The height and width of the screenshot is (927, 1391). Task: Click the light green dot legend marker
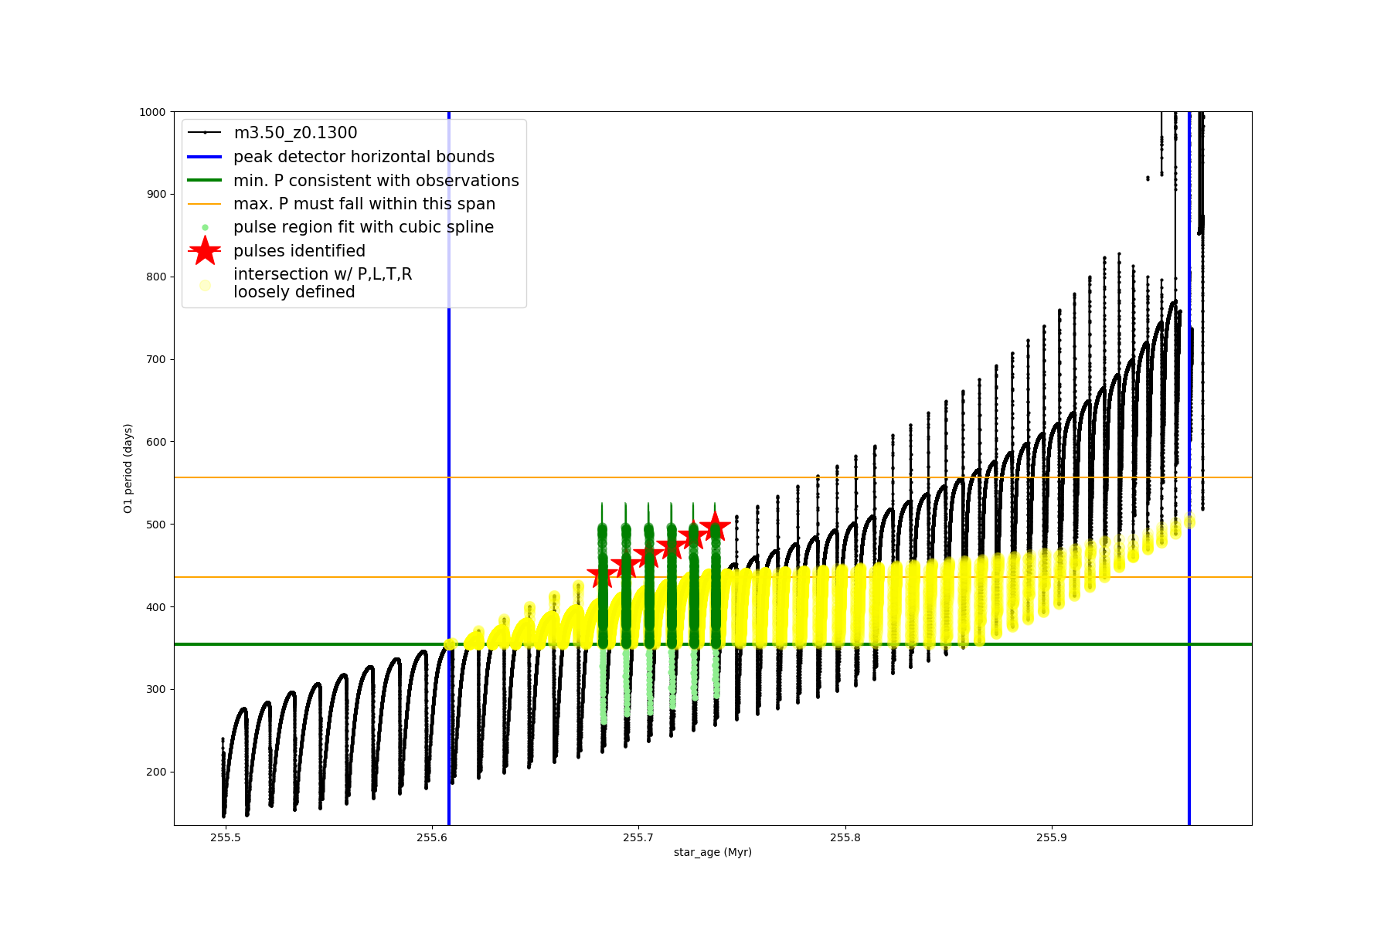pos(205,227)
